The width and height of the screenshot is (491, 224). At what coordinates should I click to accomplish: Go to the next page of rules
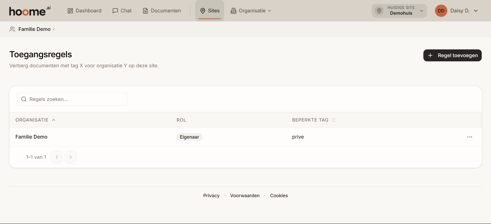point(70,157)
